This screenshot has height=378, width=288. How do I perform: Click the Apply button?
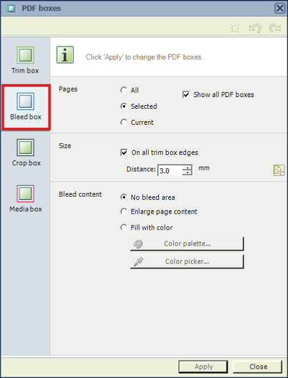click(203, 367)
